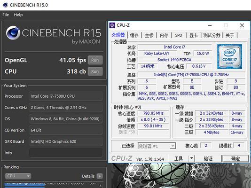Run the OpenGL benchmark test
Screen dimensions: 251x188
click(x=95, y=60)
